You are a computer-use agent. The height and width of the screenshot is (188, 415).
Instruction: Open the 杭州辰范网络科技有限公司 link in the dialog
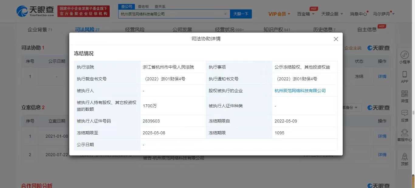[300, 91]
